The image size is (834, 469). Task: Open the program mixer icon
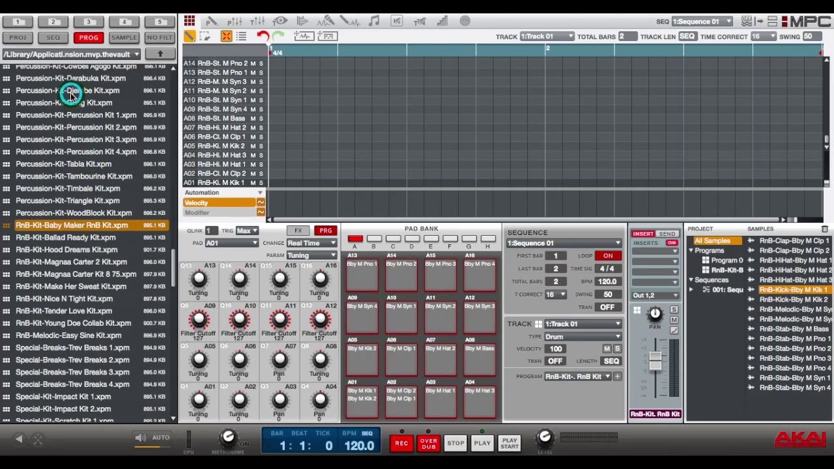coord(235,21)
